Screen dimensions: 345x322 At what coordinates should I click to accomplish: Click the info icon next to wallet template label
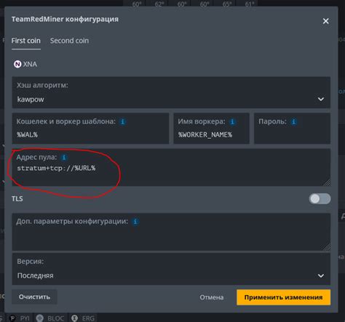pyautogui.click(x=123, y=121)
